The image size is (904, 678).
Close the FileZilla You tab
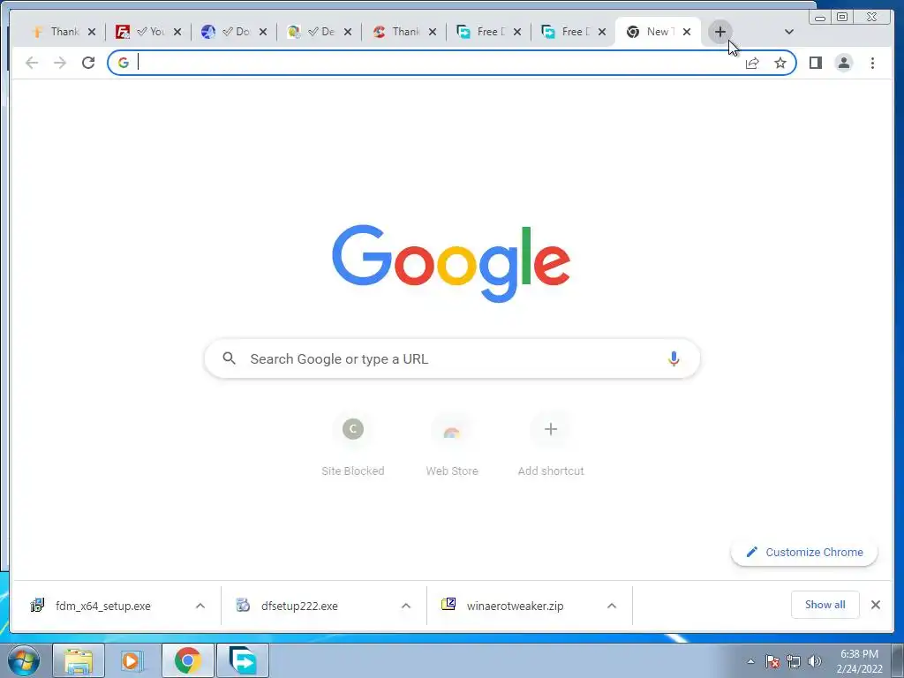click(x=177, y=32)
